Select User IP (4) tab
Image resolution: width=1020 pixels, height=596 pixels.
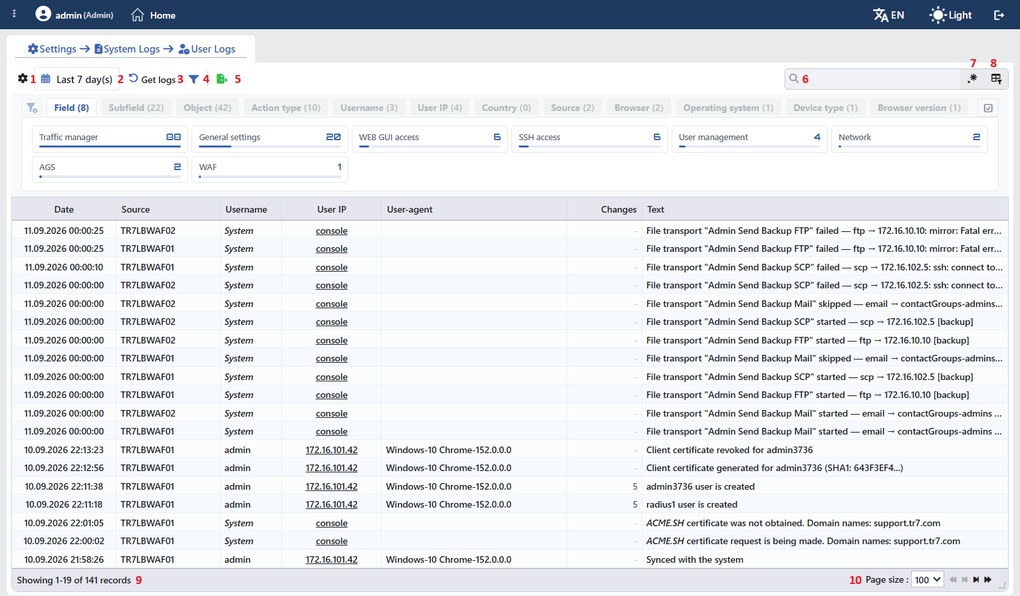click(x=440, y=108)
